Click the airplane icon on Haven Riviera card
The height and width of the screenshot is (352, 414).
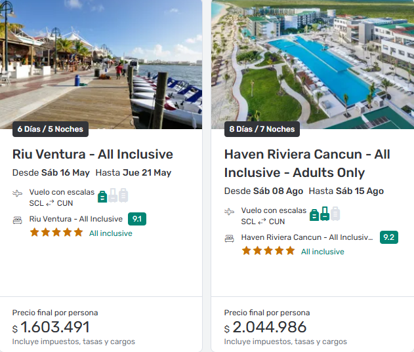click(230, 212)
